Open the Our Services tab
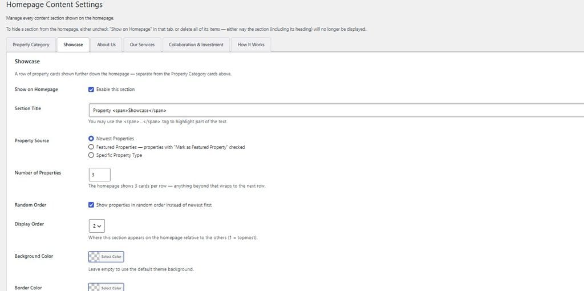The height and width of the screenshot is (291, 584). point(142,45)
